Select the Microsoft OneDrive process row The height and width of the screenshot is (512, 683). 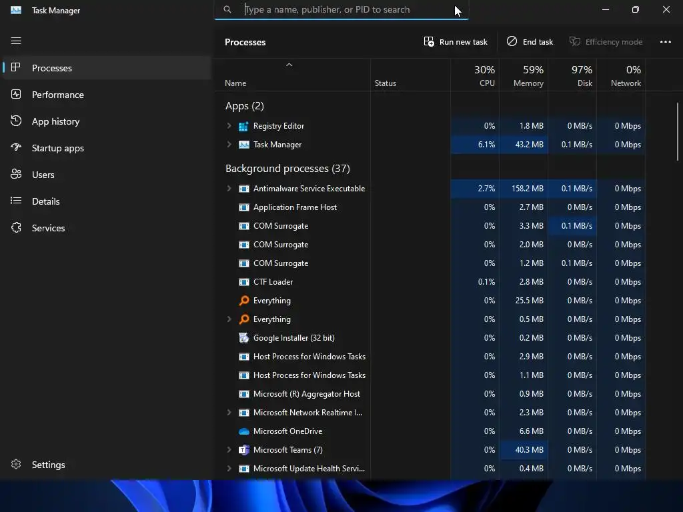pos(430,431)
